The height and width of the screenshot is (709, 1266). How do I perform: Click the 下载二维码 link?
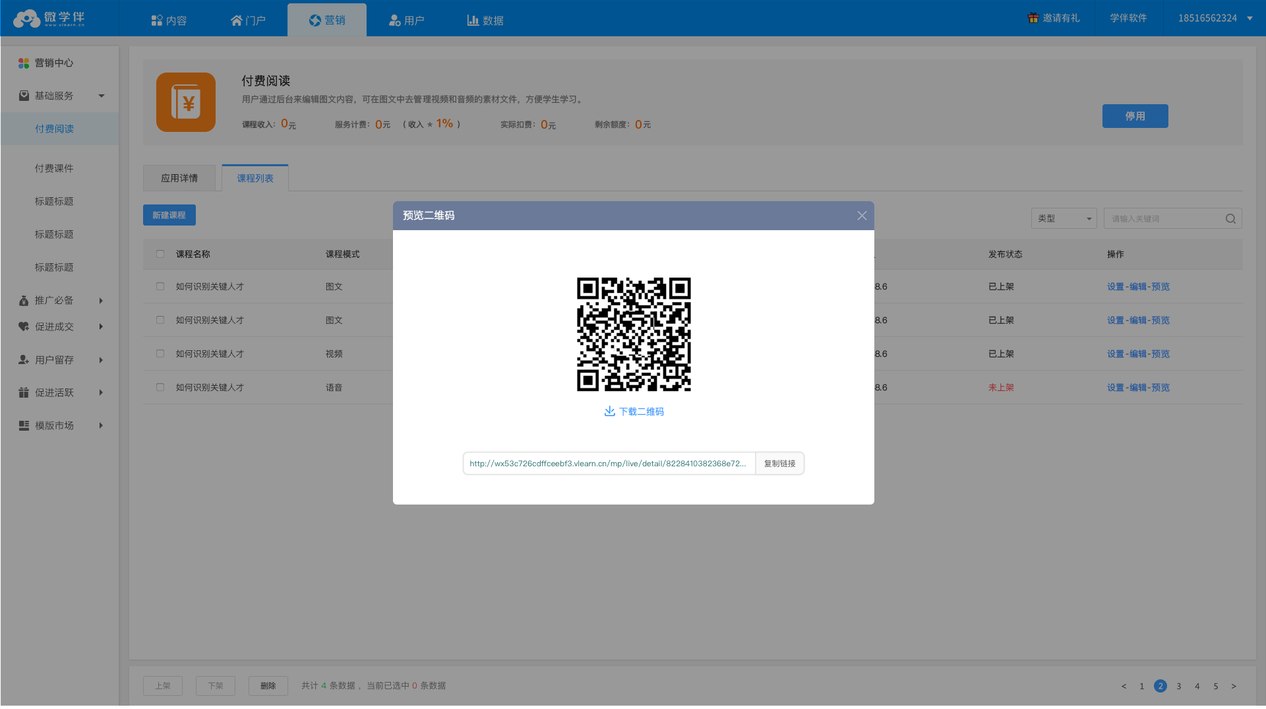coord(641,412)
